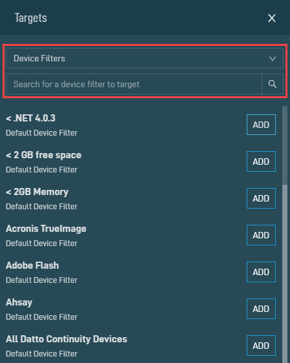Viewport: 290px width, 363px height.
Task: Add the Ahsay filter
Action: (261, 309)
